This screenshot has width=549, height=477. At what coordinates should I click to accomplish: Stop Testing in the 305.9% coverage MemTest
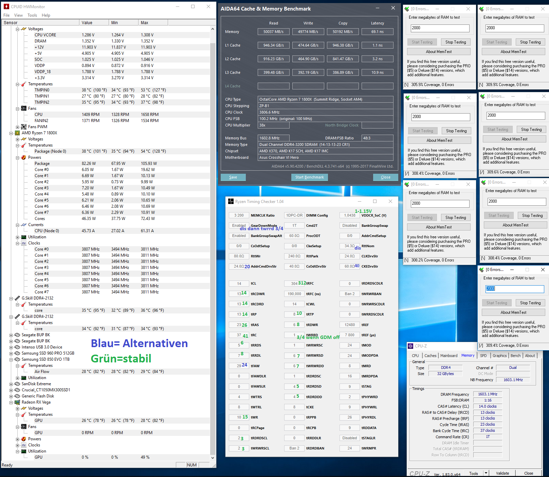(x=456, y=42)
